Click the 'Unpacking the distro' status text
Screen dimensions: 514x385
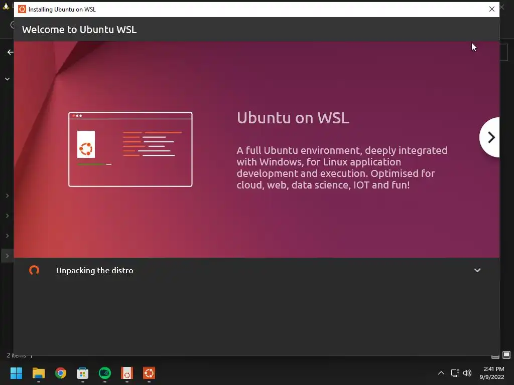click(95, 270)
